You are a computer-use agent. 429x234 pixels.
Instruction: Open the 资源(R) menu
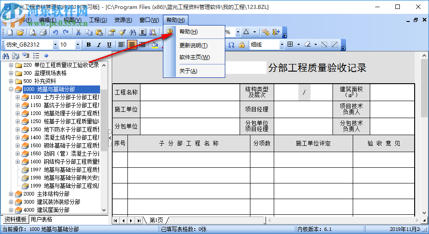tap(123, 20)
